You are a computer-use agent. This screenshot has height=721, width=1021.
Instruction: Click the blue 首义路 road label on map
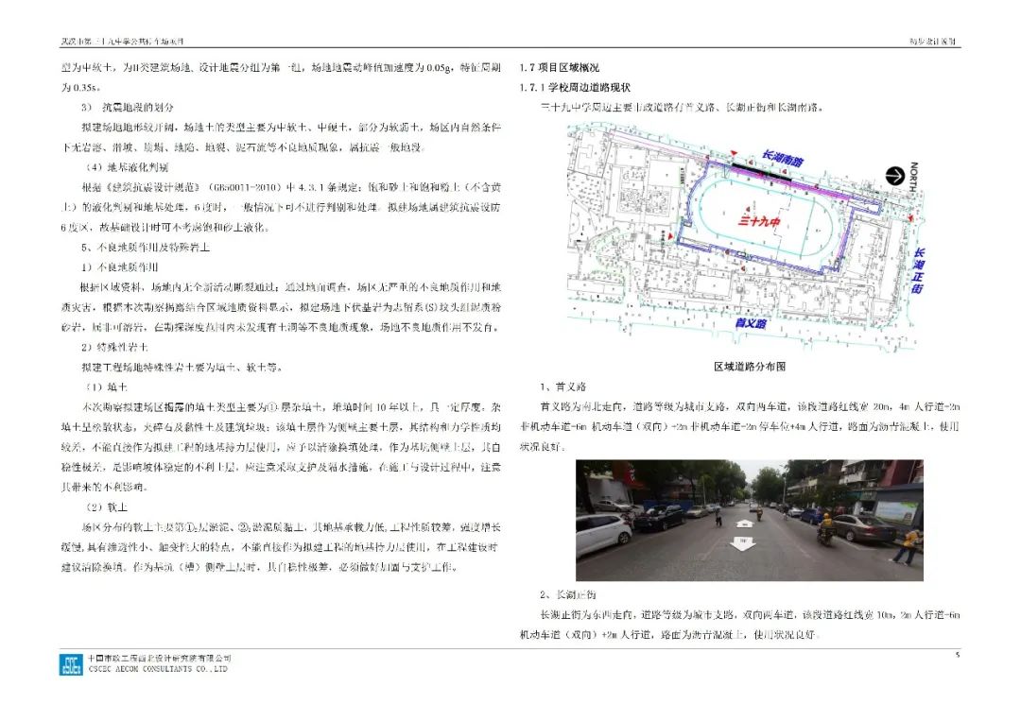click(750, 323)
